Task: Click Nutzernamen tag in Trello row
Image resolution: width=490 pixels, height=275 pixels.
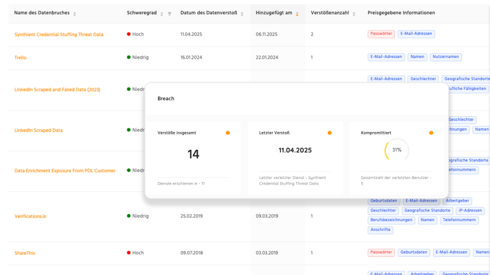Action: 446,57
